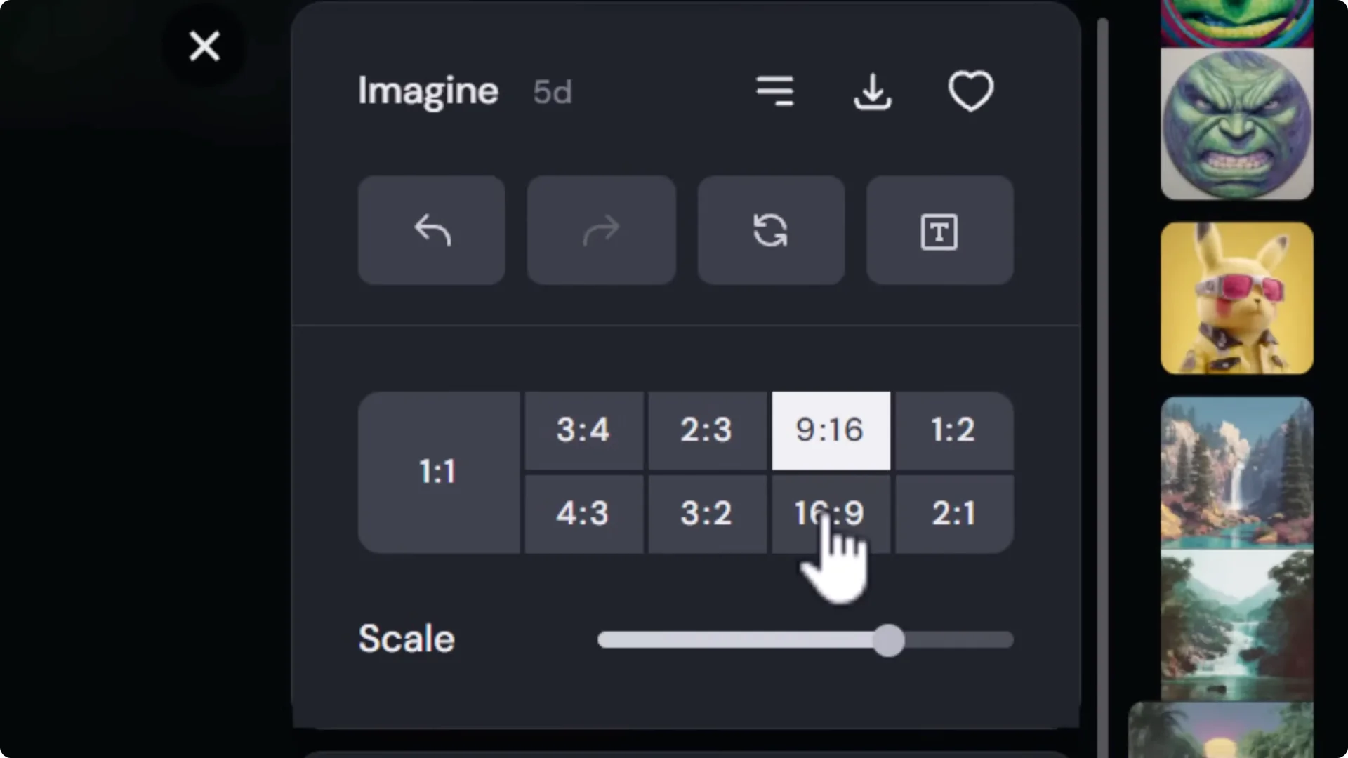Choose the 2:3 aspect ratio

coord(706,430)
